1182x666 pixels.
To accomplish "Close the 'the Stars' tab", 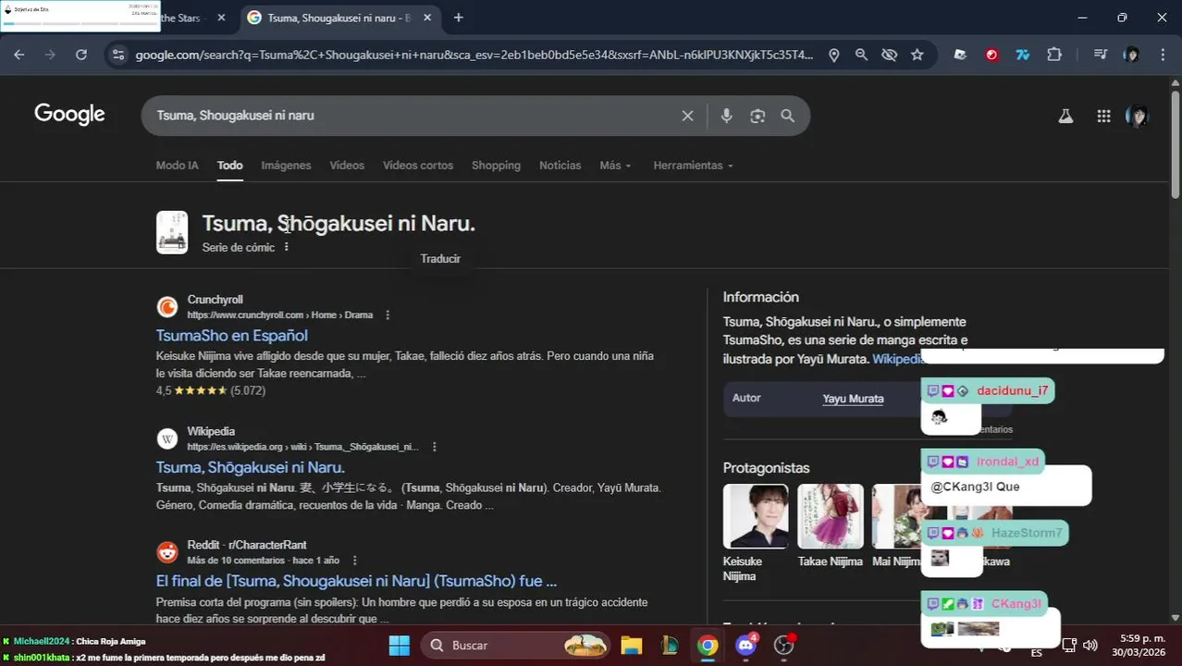I will [x=221, y=18].
